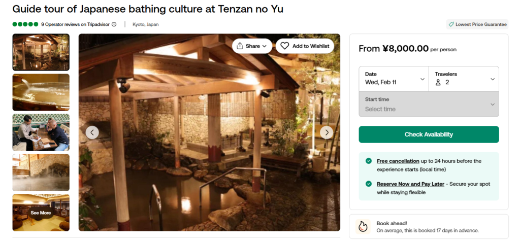Select the golden bath water thumbnail

(41, 92)
